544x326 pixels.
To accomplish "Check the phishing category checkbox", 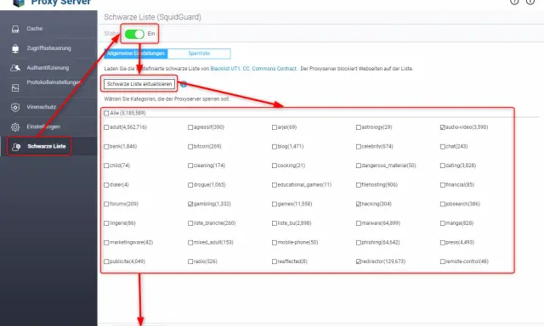I will 359,243.
